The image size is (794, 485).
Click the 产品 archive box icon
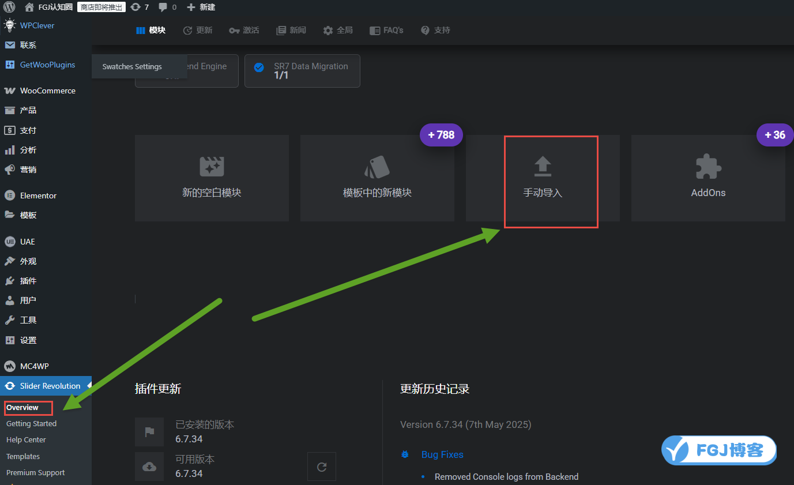pyautogui.click(x=10, y=110)
